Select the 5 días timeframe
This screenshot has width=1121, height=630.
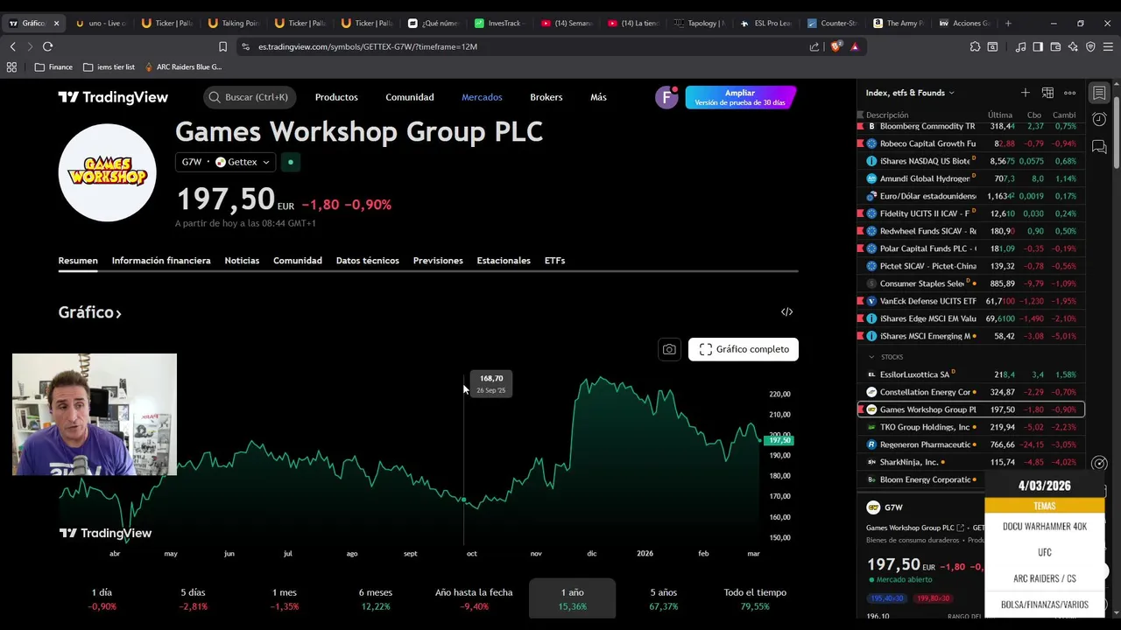(193, 598)
